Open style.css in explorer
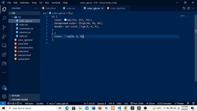 pyautogui.click(x=24, y=36)
